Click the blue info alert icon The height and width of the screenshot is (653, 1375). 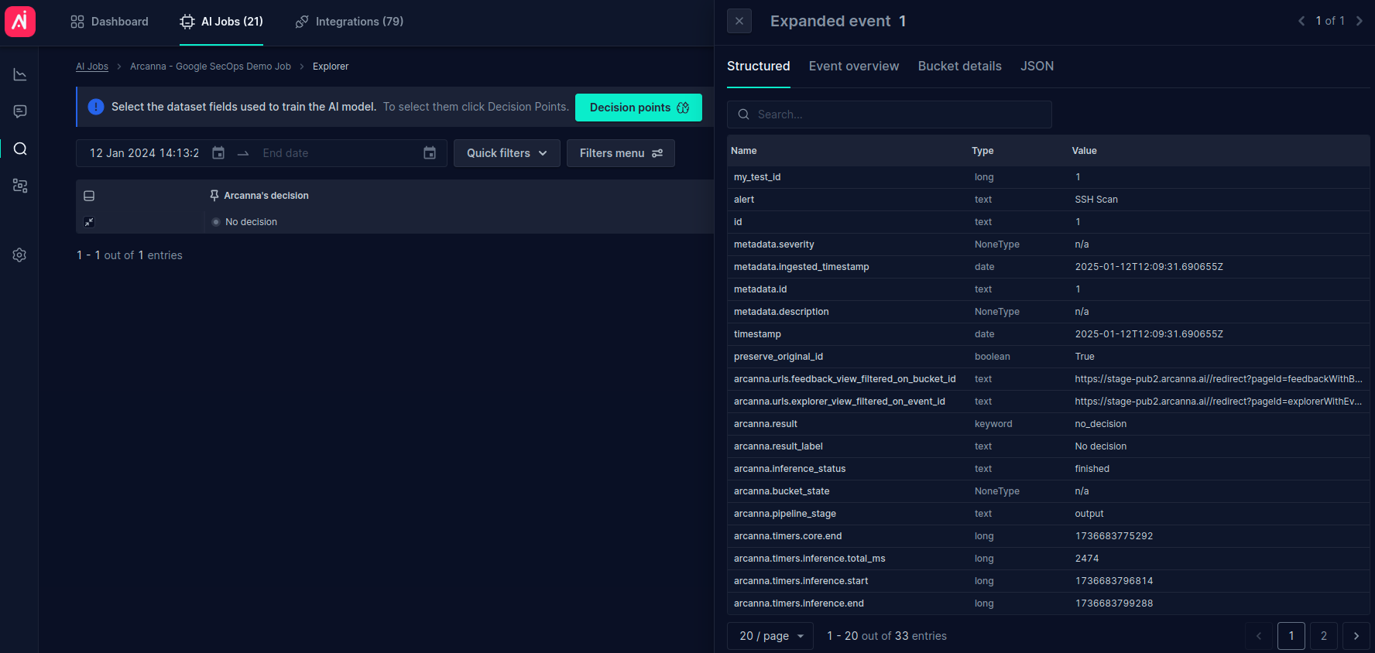click(x=96, y=107)
